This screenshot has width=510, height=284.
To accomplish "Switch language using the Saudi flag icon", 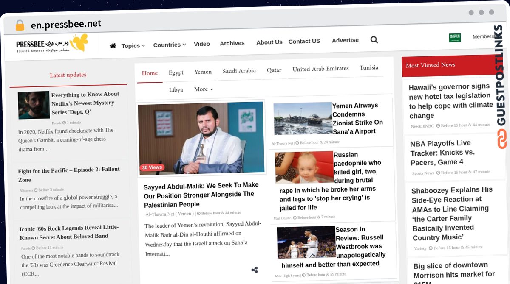I will click(x=455, y=38).
